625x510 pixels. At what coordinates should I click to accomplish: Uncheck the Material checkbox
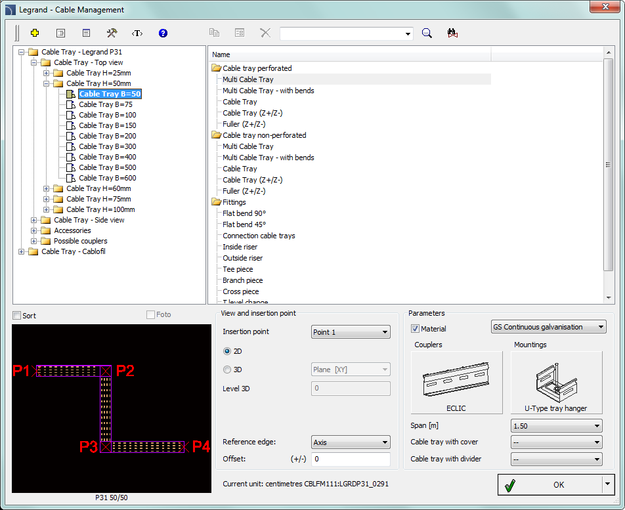(x=415, y=329)
